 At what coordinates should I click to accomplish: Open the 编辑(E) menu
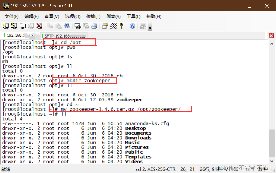coord(32,16)
